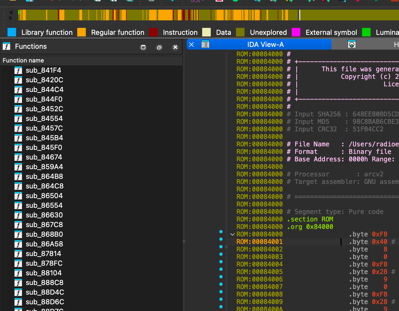The height and width of the screenshot is (311, 399).
Task: Click the Lumina green color swatch
Action: [366, 32]
